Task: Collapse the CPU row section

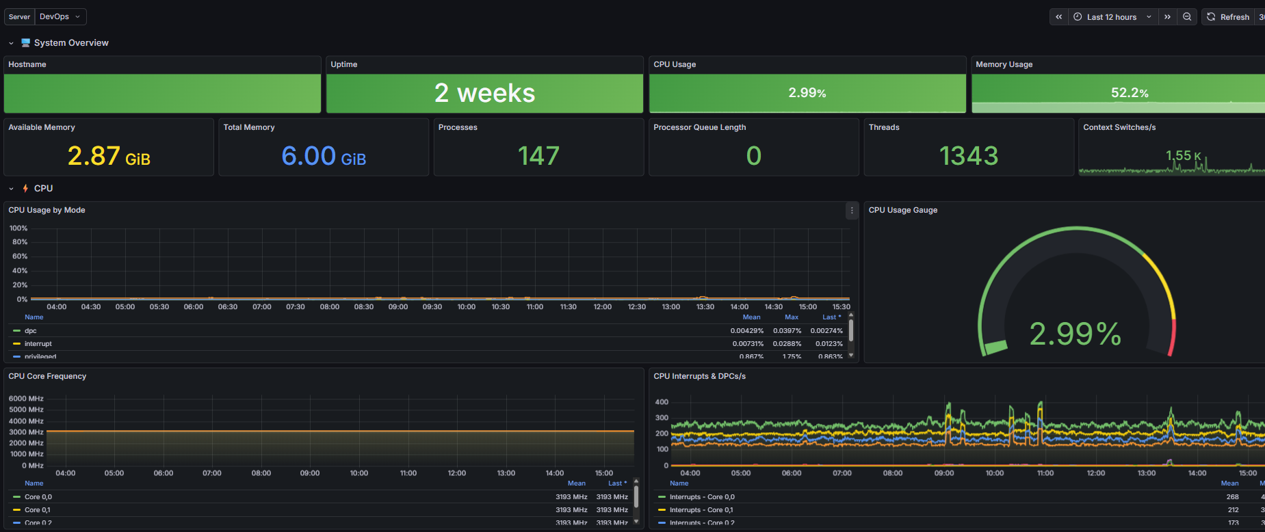Action: tap(11, 189)
